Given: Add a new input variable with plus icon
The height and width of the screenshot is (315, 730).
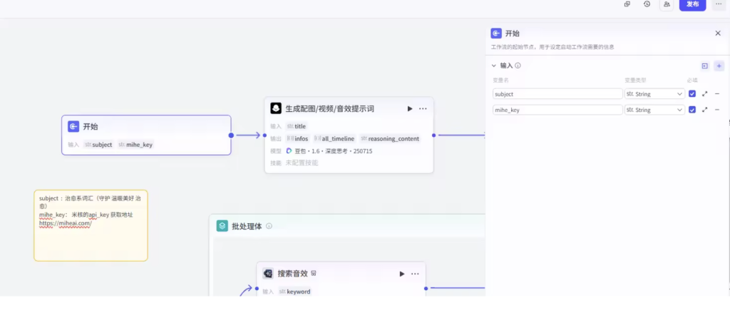Looking at the screenshot, I should (719, 66).
